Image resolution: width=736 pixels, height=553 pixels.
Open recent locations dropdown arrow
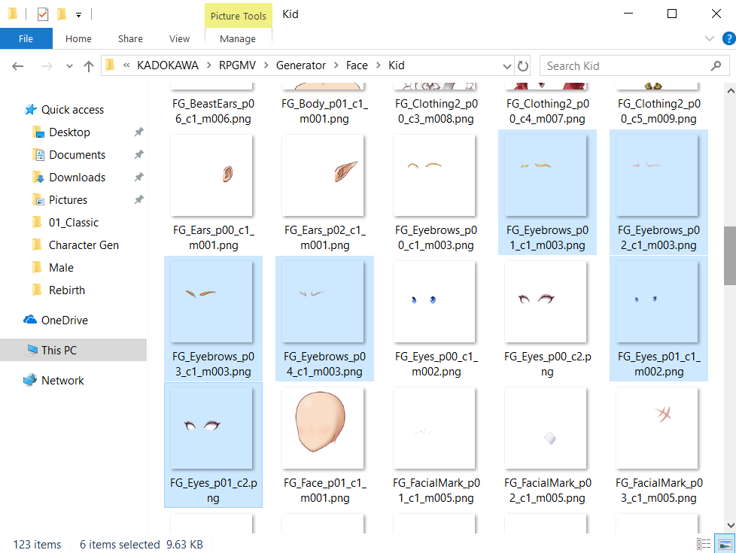(69, 66)
